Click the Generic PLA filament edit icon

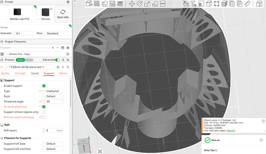68,54
